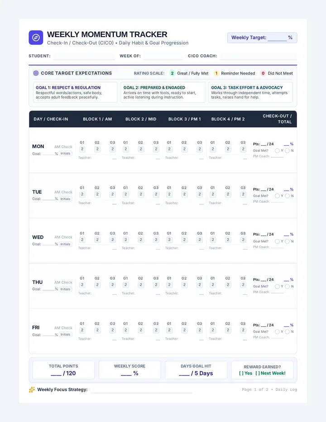The height and width of the screenshot is (422, 326).
Task: Click the CICO Coach field
Action: tap(258, 56)
